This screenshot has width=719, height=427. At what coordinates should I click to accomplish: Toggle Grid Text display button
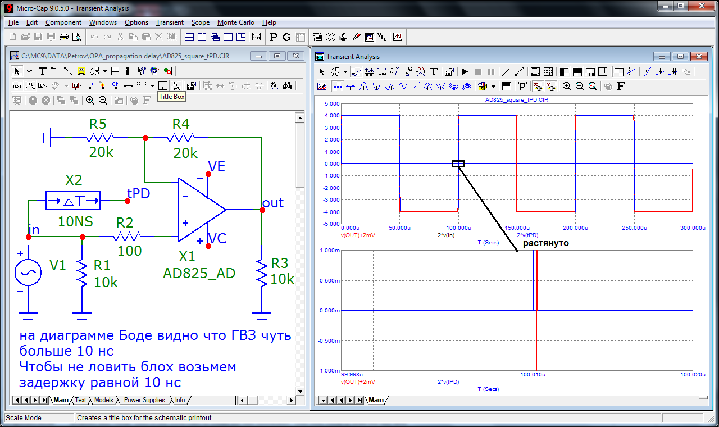point(17,86)
